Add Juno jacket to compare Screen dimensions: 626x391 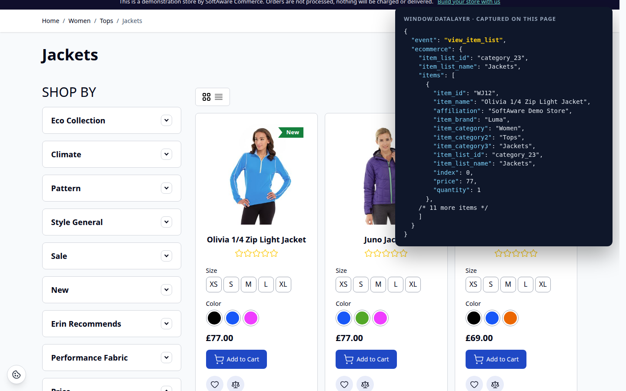pos(365,384)
